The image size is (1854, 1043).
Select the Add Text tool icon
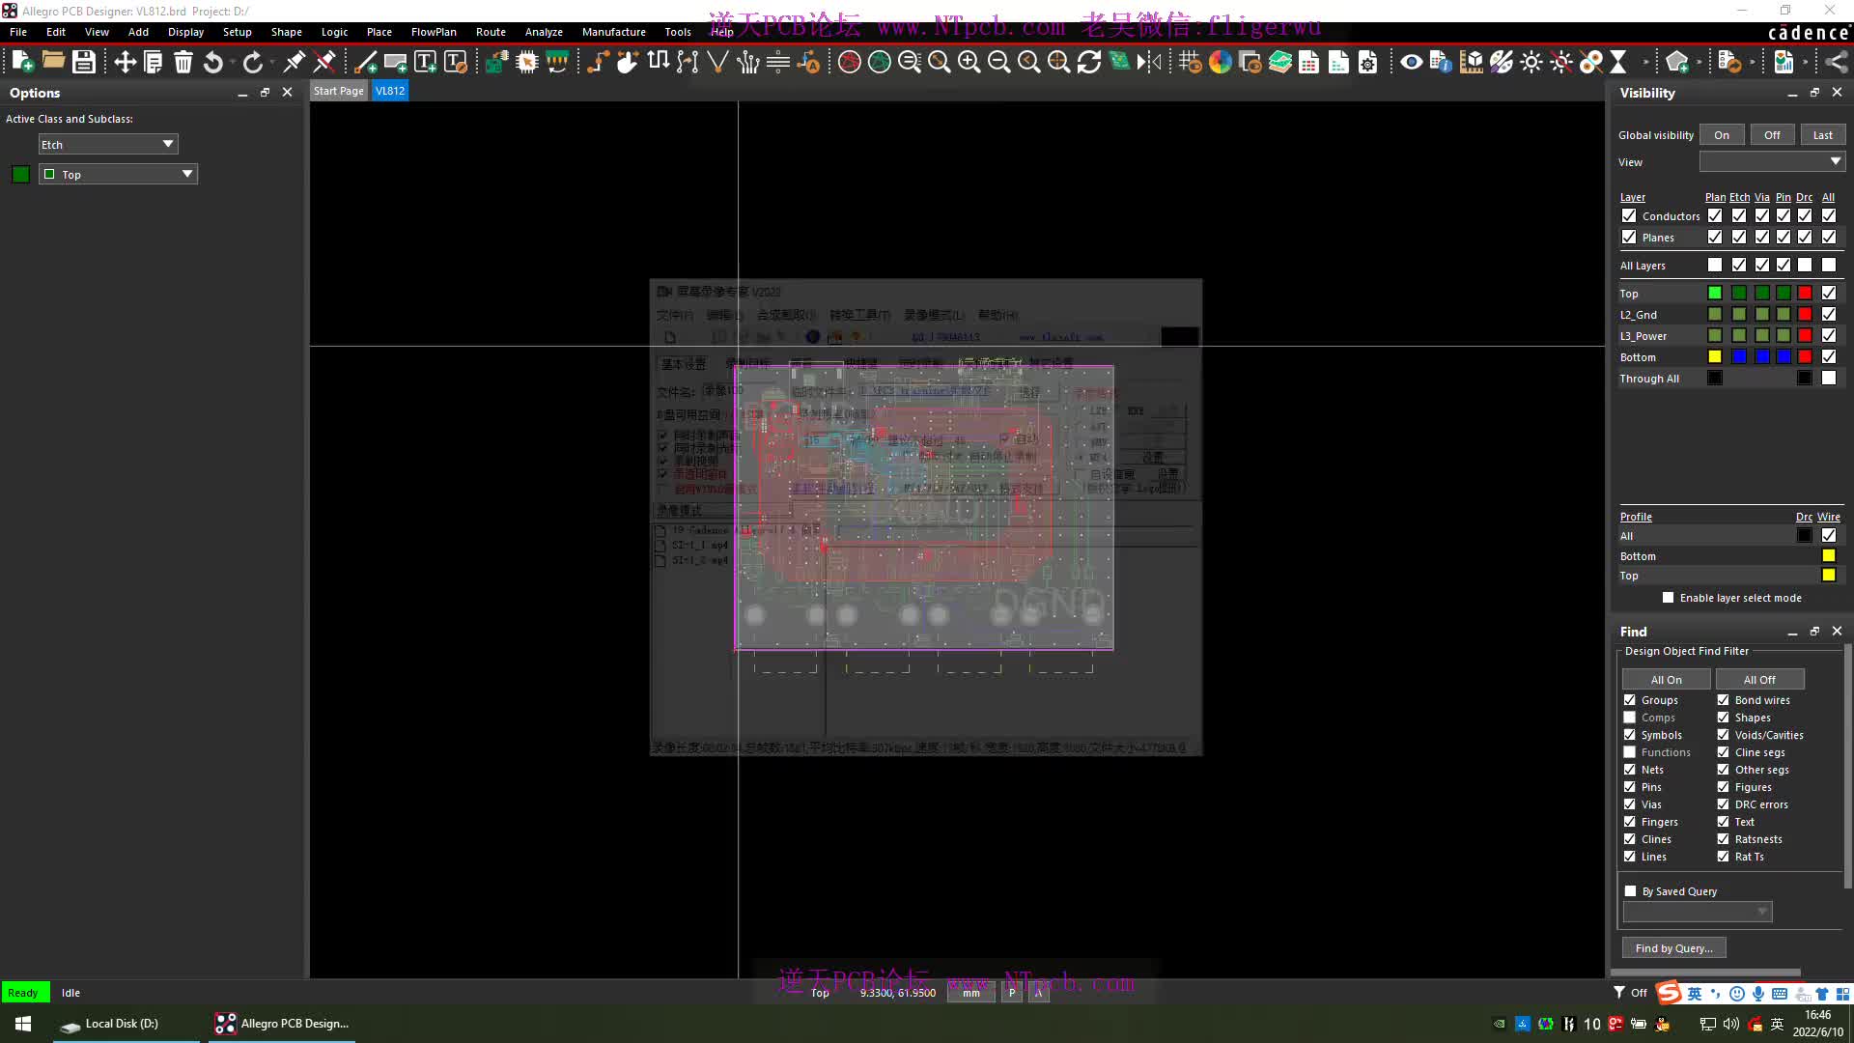coord(425,63)
